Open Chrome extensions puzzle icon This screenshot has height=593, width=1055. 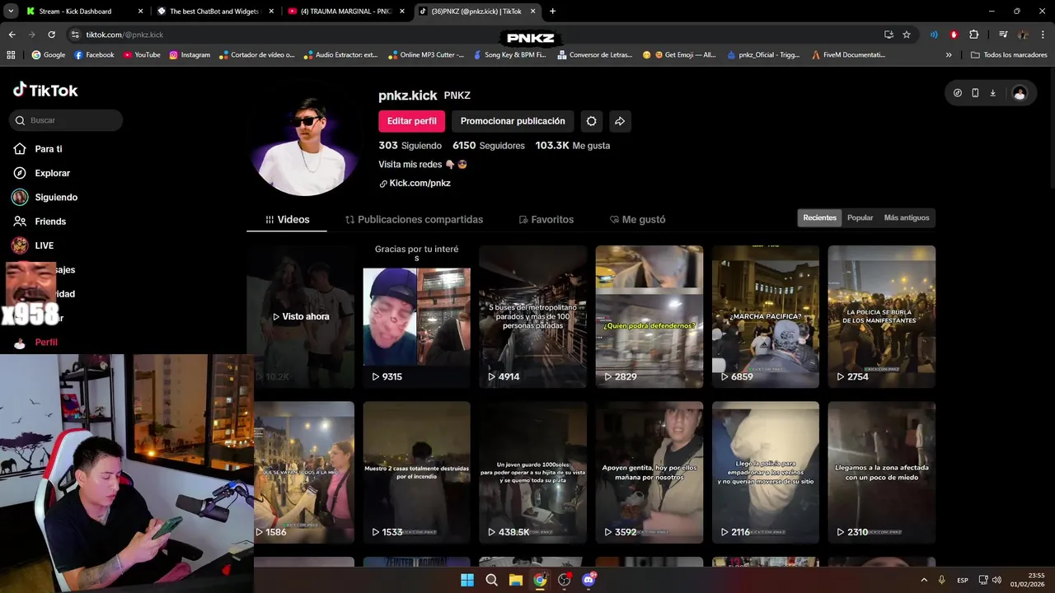coord(974,35)
